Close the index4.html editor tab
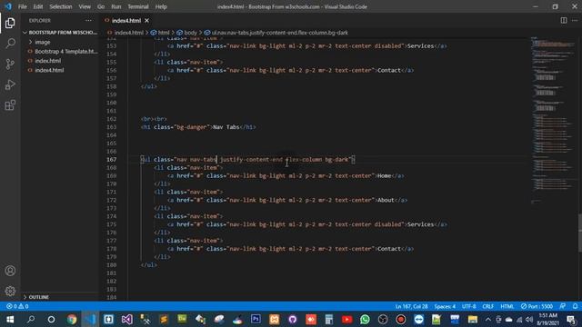The height and width of the screenshot is (327, 582). [x=147, y=20]
